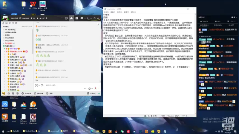Open the YY home tab icon
The width and height of the screenshot is (239, 134).
[x=71, y=18]
